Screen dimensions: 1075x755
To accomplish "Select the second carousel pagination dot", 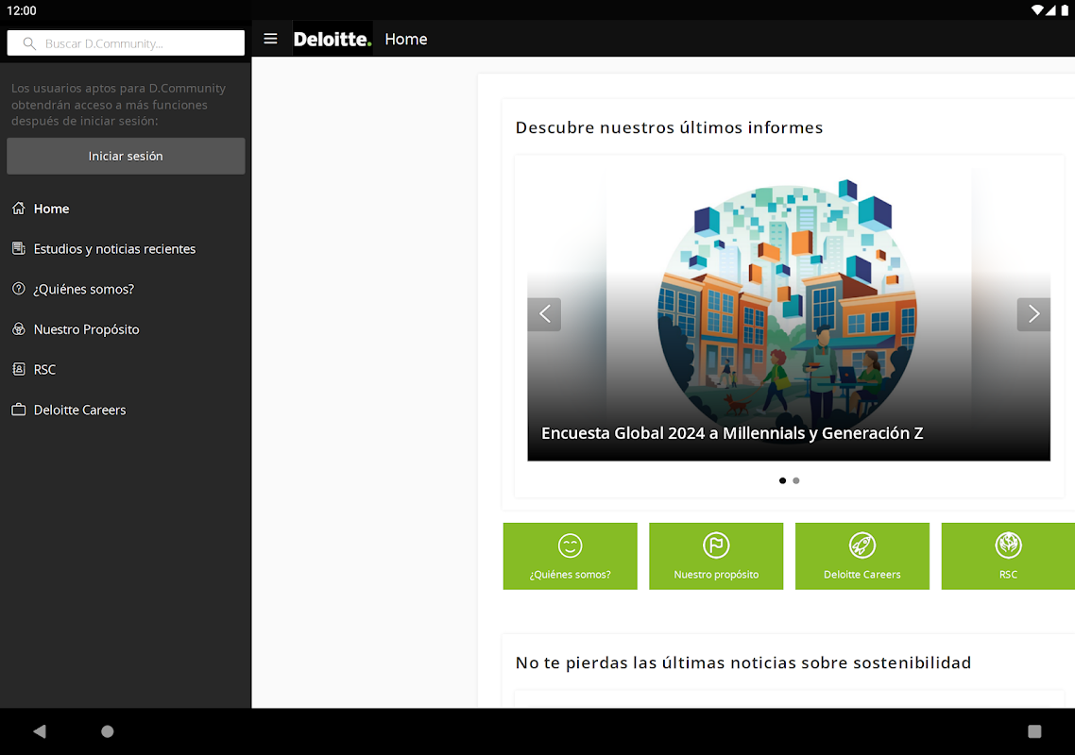I will [x=796, y=480].
